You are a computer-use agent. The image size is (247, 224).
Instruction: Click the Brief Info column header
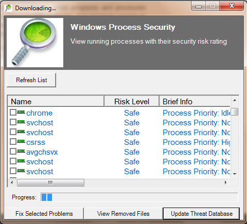(195, 102)
